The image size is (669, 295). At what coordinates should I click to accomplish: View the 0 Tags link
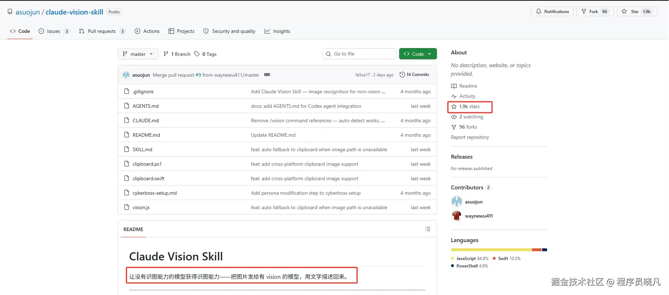tap(205, 54)
